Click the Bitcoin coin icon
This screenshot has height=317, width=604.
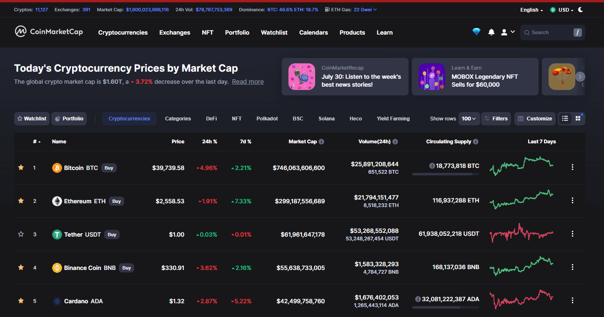[x=57, y=168]
